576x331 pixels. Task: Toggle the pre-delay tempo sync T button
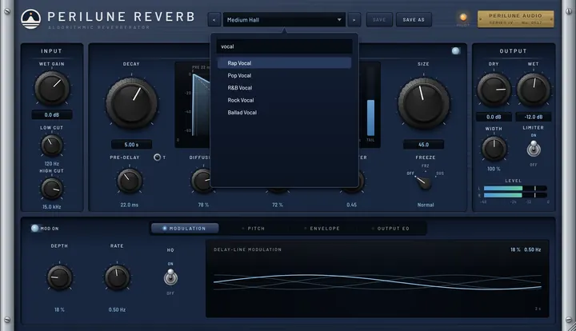[x=158, y=157]
